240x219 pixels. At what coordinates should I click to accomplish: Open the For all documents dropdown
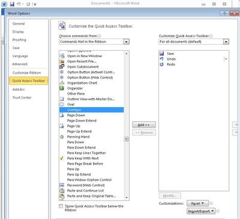point(226,42)
